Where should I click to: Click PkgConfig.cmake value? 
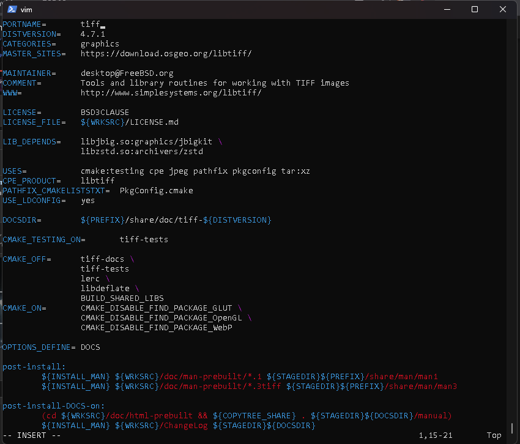pos(156,191)
